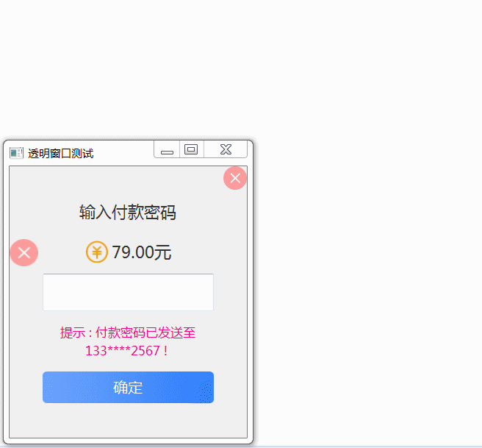Click the orange yen coin icon

97,252
